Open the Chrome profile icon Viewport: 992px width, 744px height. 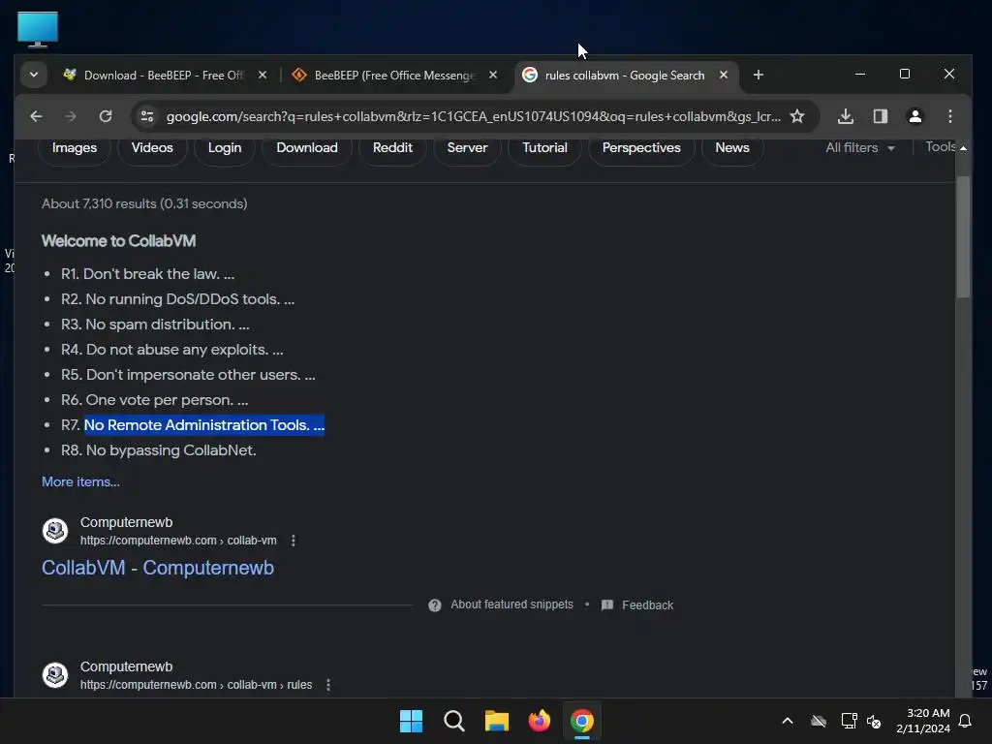coord(914,116)
